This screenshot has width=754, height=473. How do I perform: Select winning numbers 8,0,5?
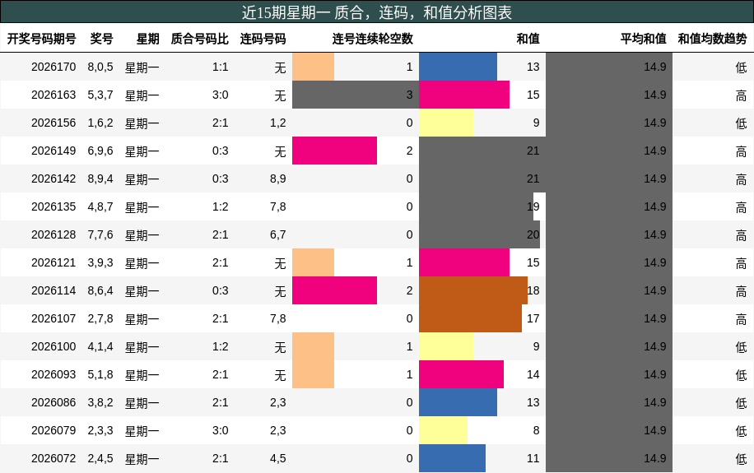[100, 67]
